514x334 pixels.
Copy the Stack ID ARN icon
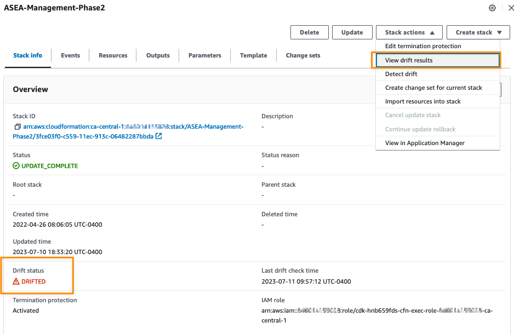(x=18, y=127)
